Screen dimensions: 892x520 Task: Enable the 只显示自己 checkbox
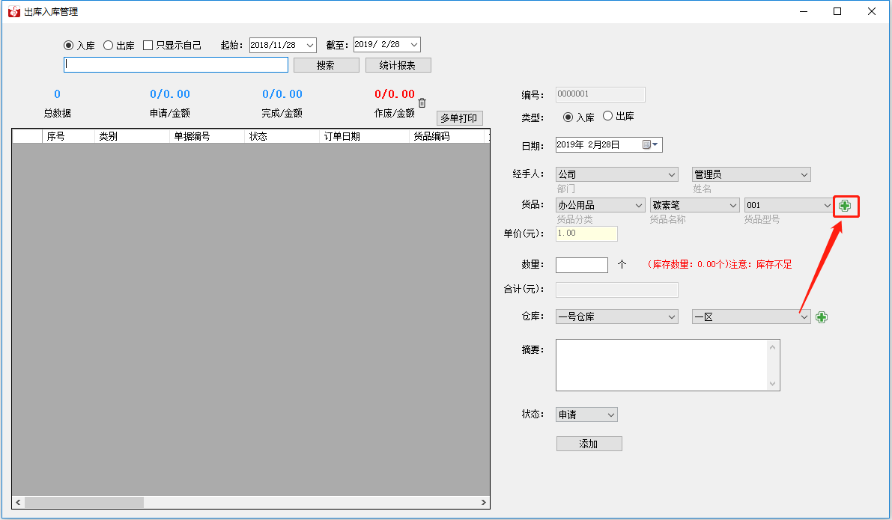[148, 45]
